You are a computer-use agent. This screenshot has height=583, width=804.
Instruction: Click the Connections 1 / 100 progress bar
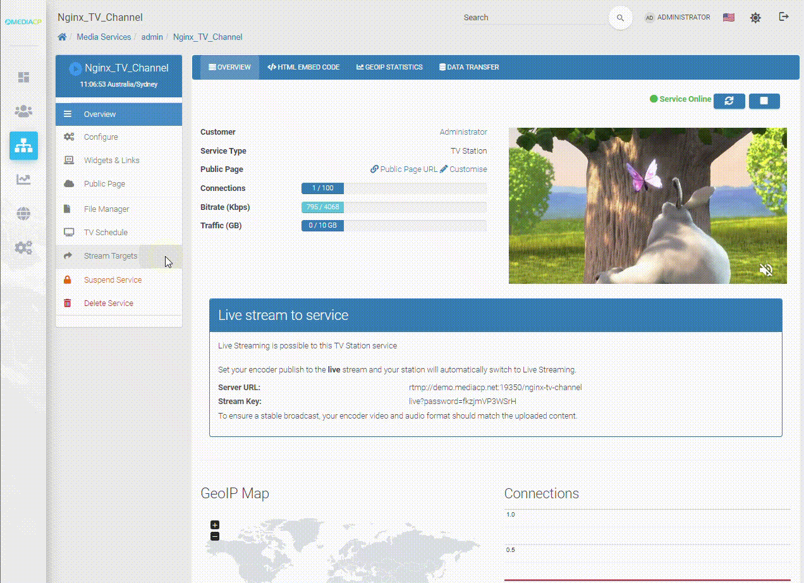tap(394, 188)
